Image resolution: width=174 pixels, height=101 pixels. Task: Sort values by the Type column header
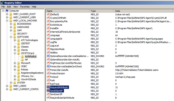(102, 11)
